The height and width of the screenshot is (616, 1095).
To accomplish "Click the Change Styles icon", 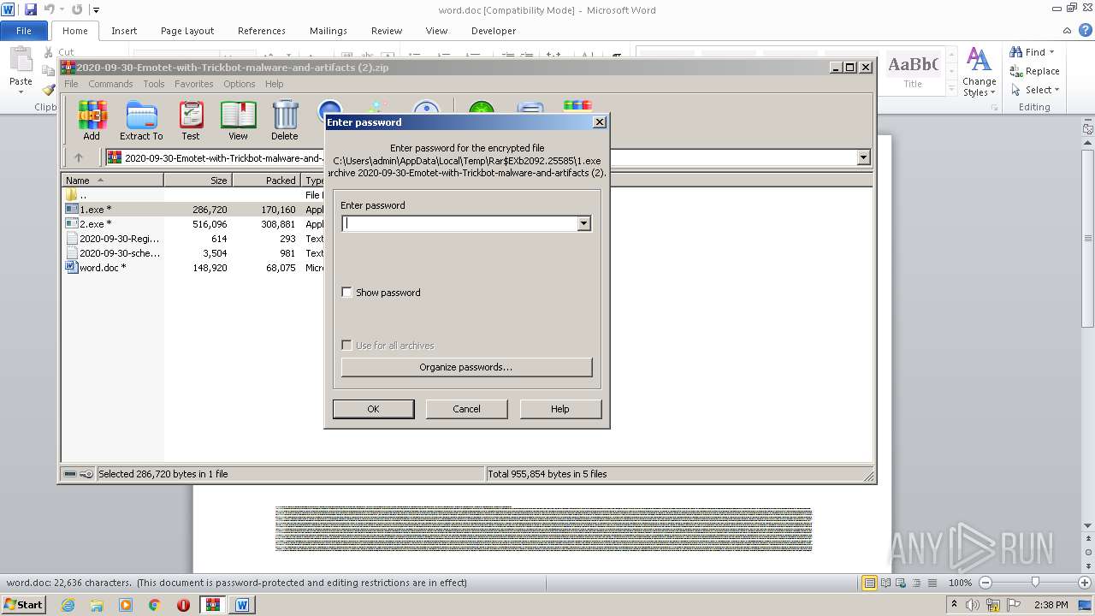I will point(980,72).
